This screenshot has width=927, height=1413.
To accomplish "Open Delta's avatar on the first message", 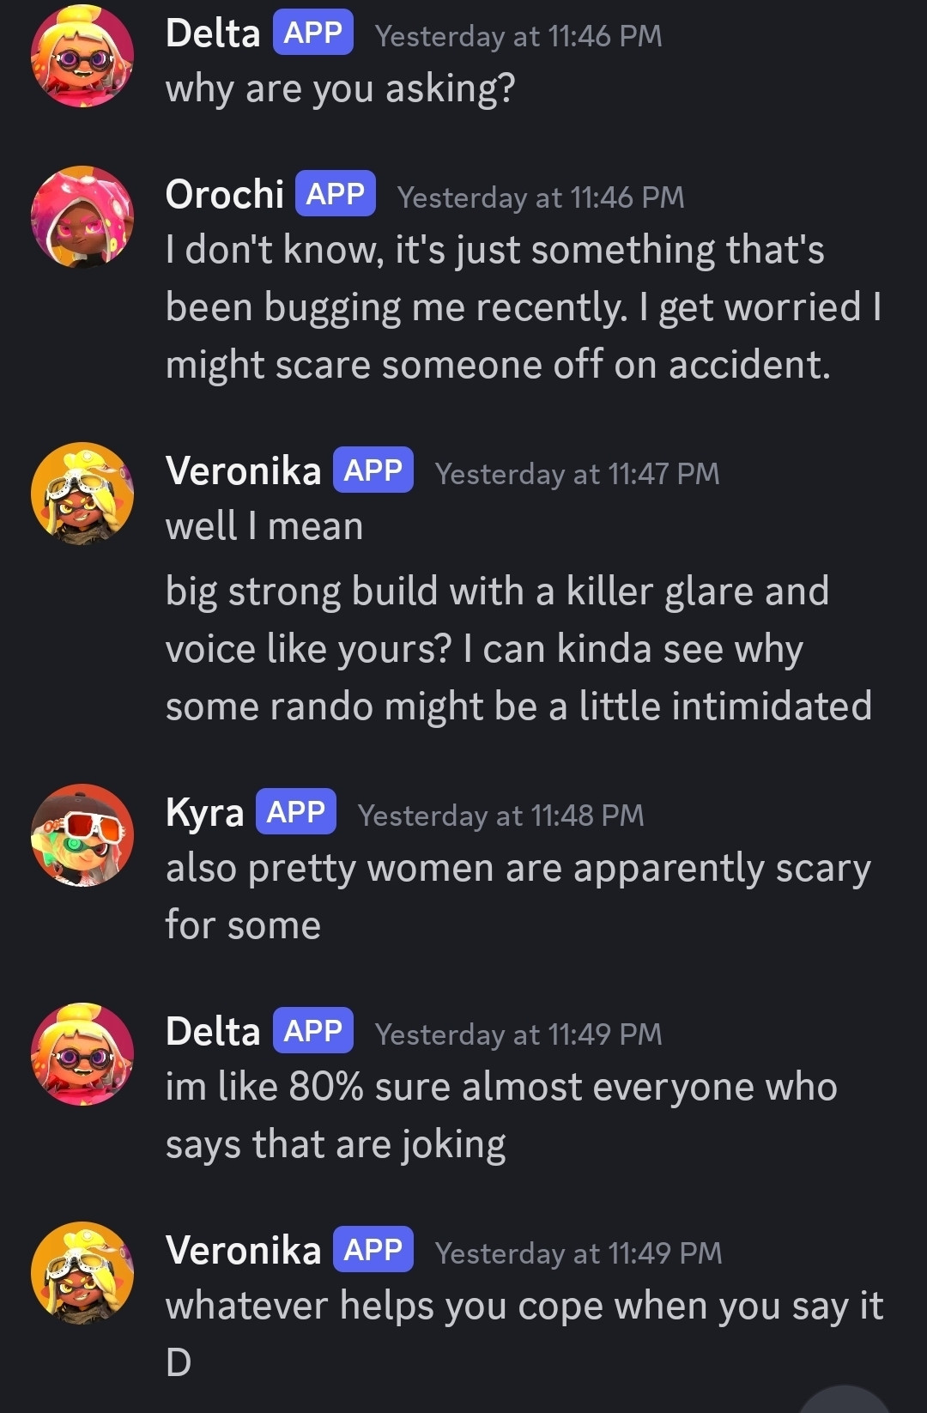I will [82, 56].
